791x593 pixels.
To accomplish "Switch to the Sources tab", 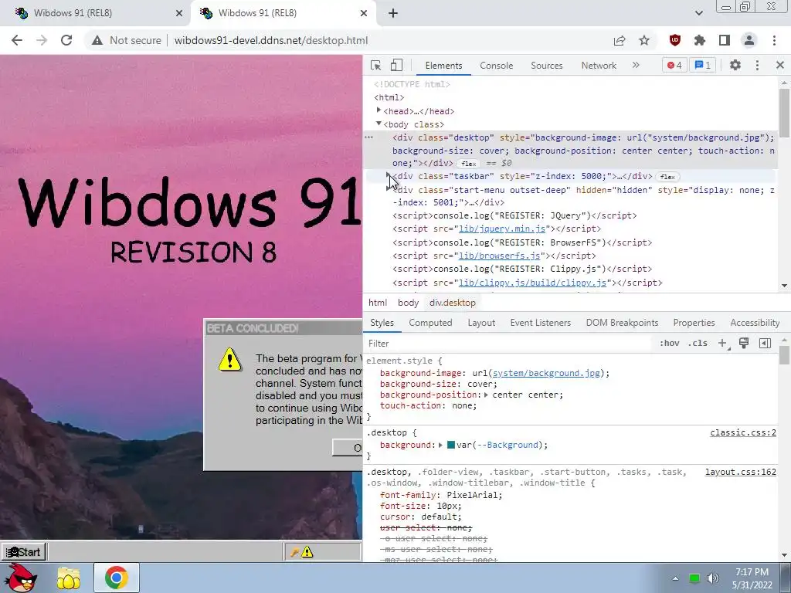I will coord(546,65).
